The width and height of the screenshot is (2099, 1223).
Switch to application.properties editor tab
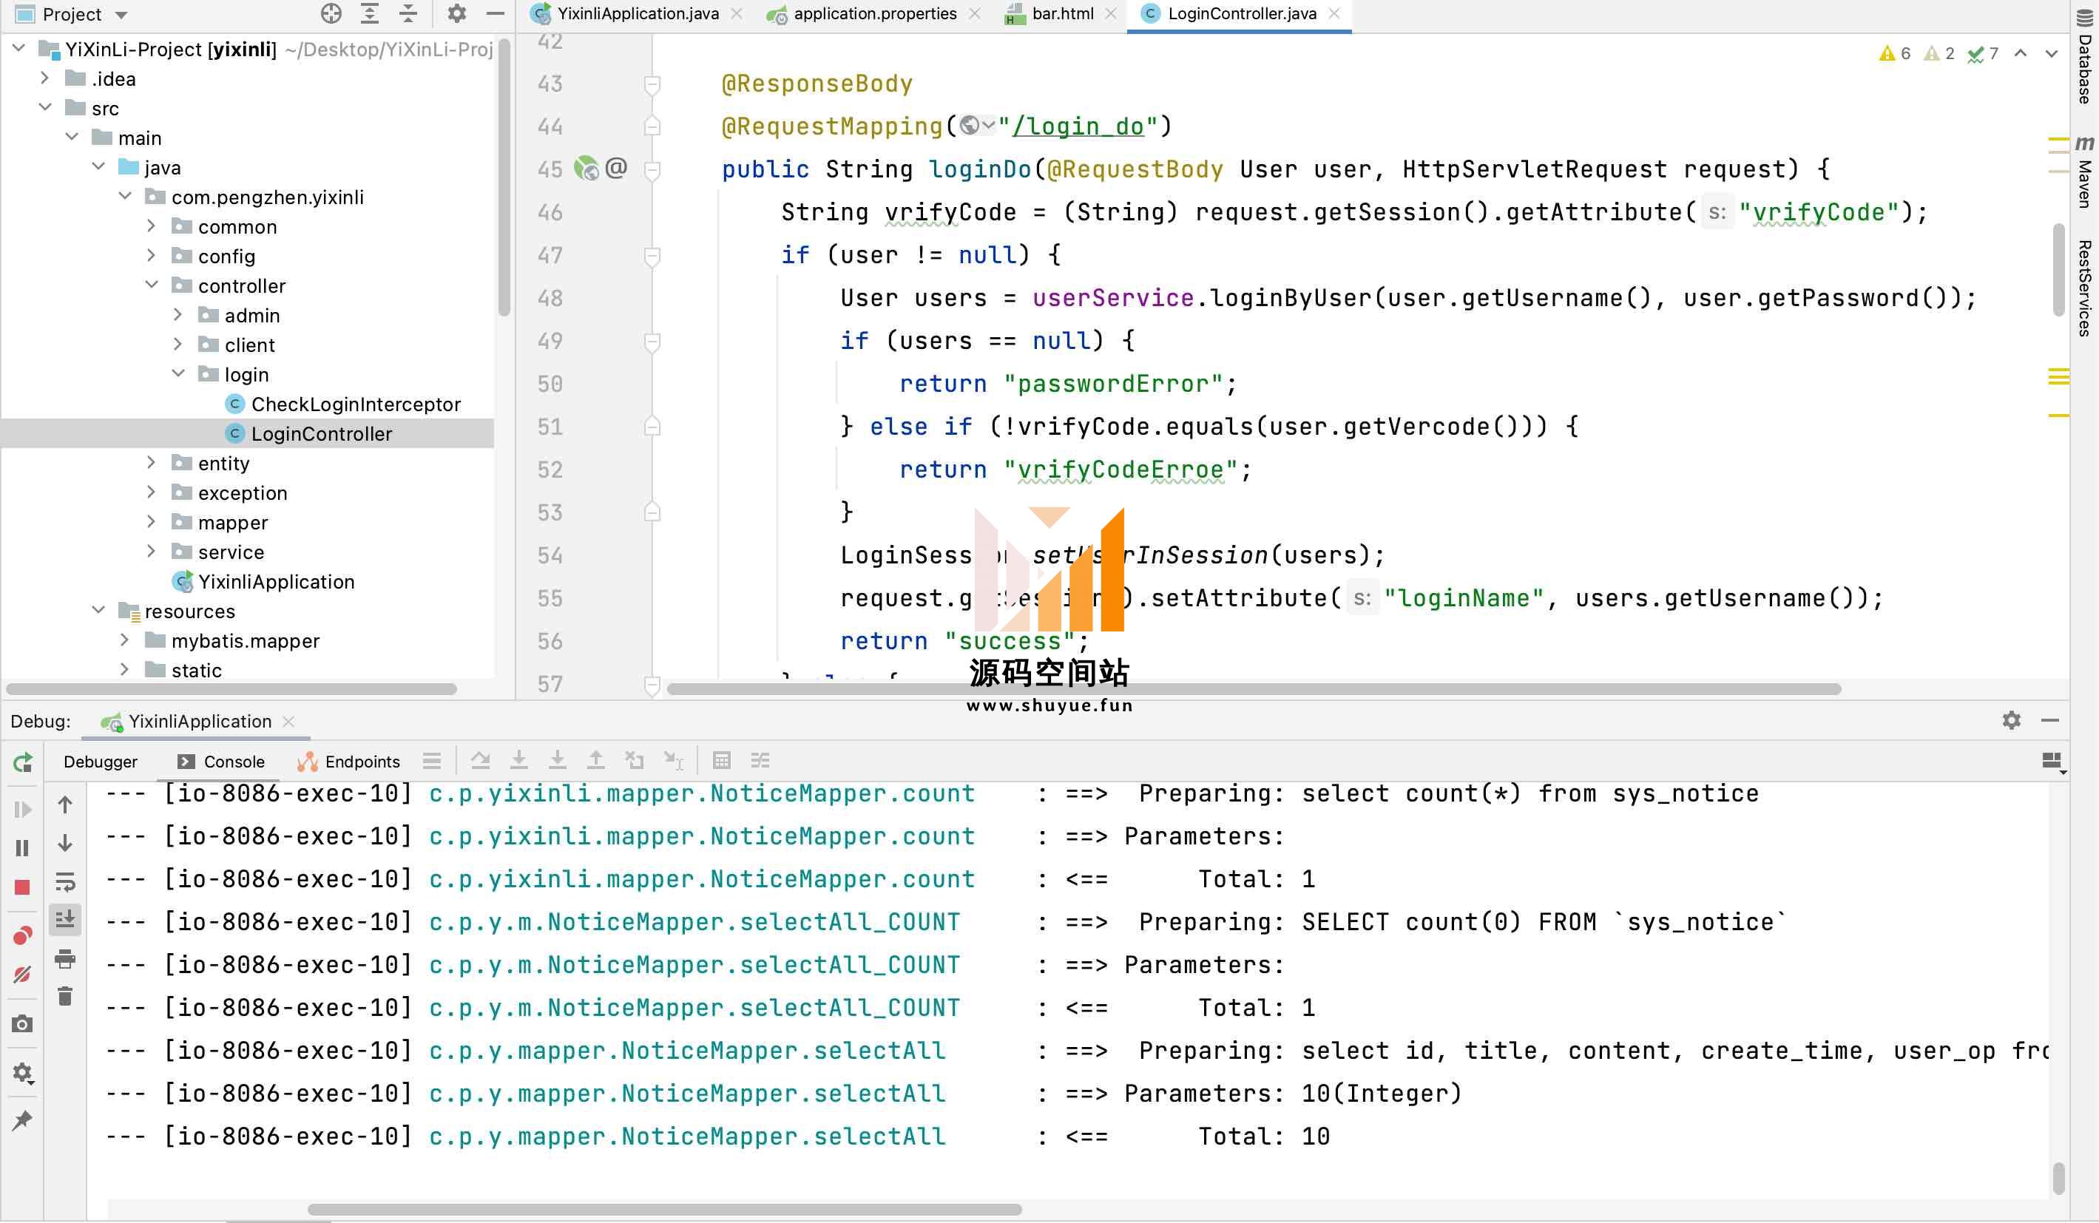point(873,13)
